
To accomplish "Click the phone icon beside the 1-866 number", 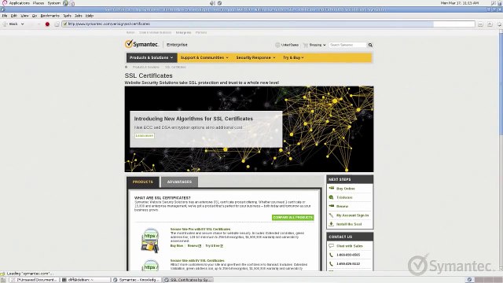I will click(332, 255).
